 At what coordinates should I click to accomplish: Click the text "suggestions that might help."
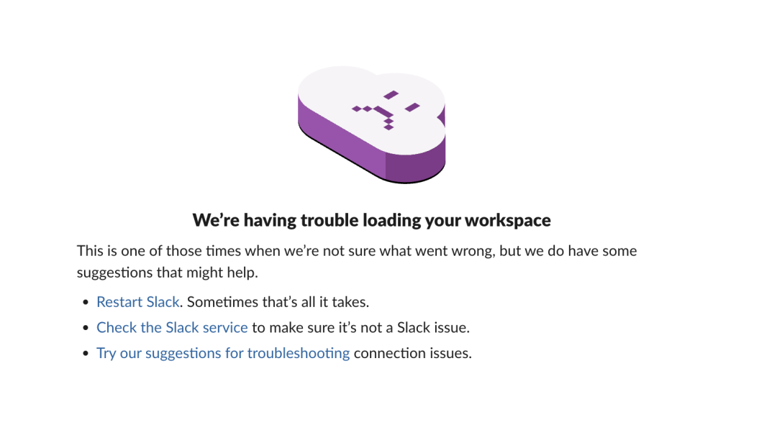coord(167,273)
